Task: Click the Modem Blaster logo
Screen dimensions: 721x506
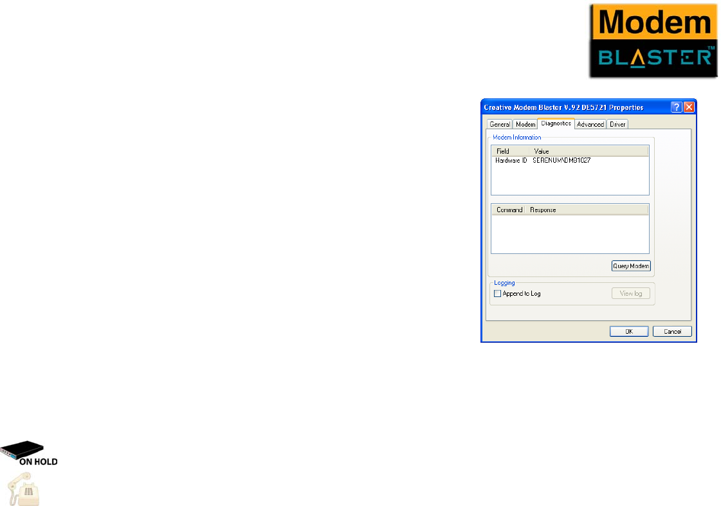Action: [653, 41]
